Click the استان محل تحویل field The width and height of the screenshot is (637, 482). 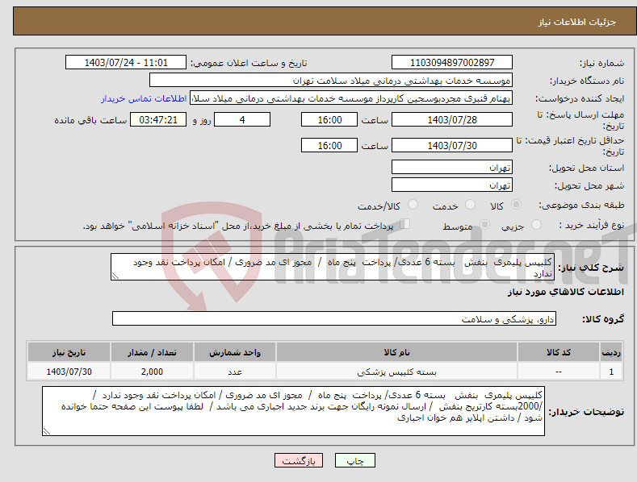[x=452, y=167]
